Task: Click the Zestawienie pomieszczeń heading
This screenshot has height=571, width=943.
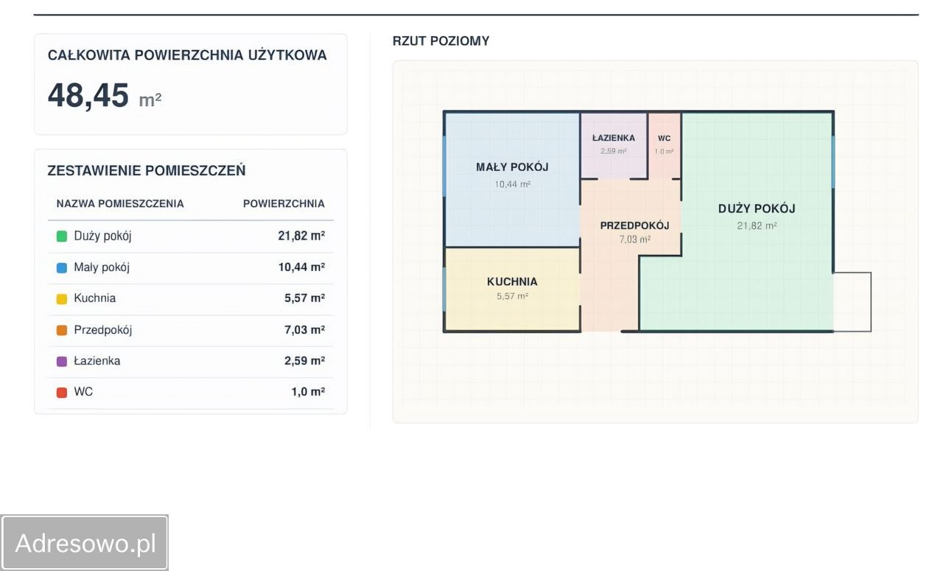Action: click(x=147, y=171)
